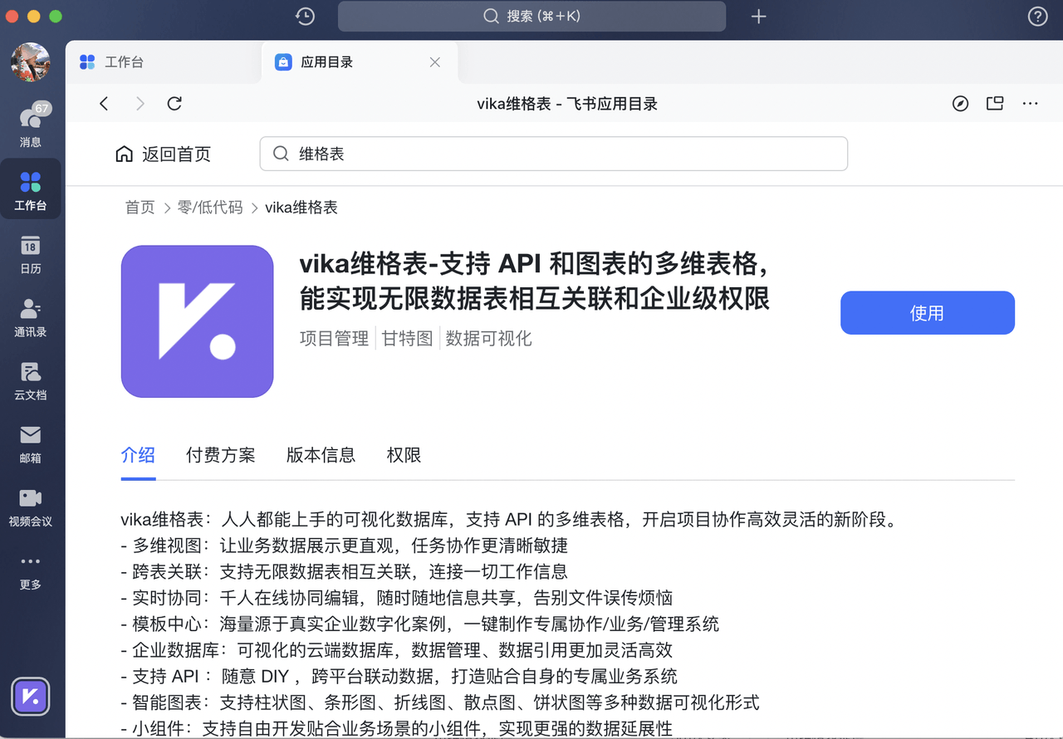Reload the page with refresh icon
Viewport: 1063px width, 739px height.
174,104
